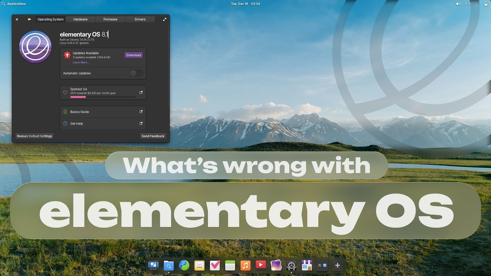Click the Get Help question mark icon
The height and width of the screenshot is (276, 491).
pyautogui.click(x=65, y=123)
